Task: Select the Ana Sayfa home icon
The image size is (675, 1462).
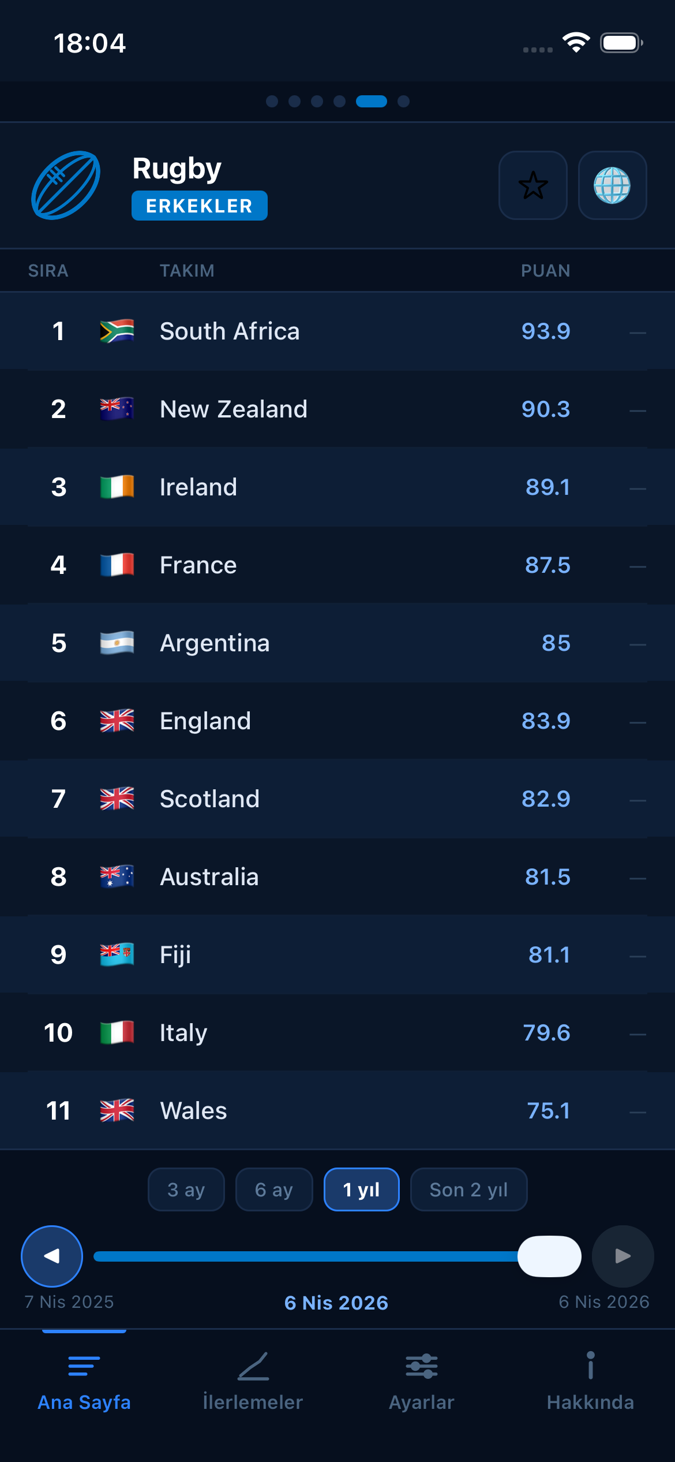Action: [x=84, y=1367]
